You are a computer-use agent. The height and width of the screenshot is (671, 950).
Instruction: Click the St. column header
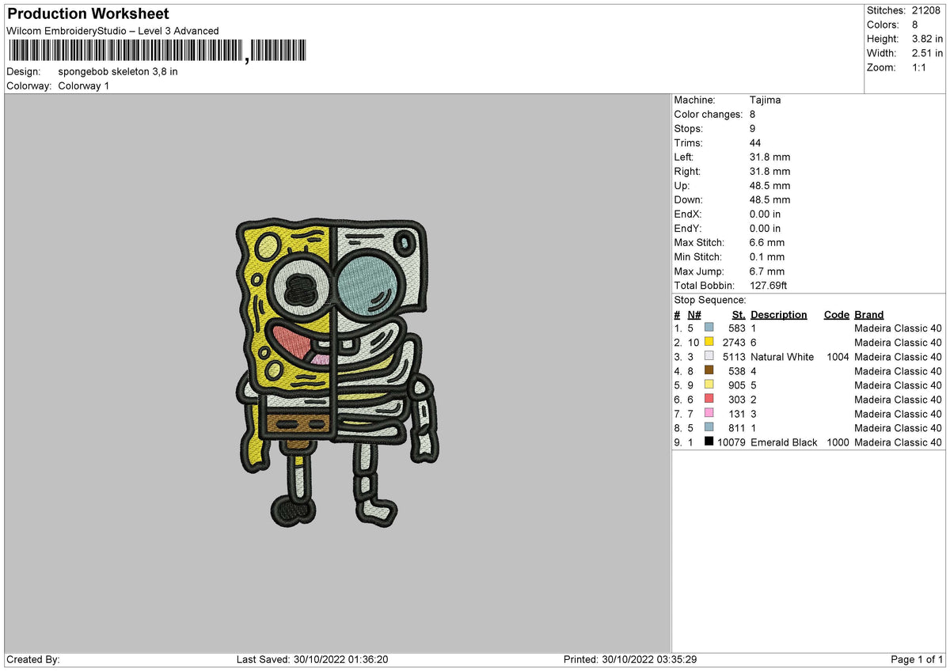pos(738,314)
